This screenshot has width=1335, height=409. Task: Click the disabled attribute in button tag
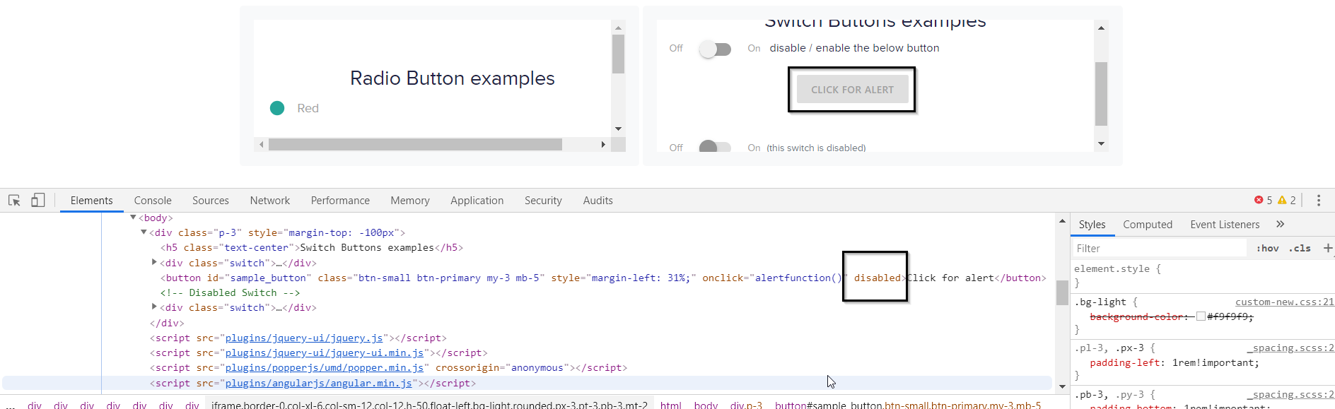(x=877, y=278)
